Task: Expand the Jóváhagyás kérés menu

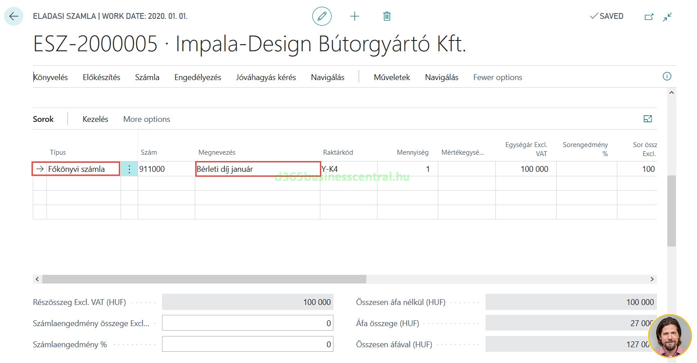Action: click(x=266, y=77)
